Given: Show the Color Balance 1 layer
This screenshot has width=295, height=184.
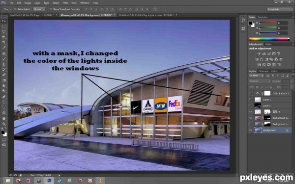Looking at the screenshot, I should coord(250,93).
